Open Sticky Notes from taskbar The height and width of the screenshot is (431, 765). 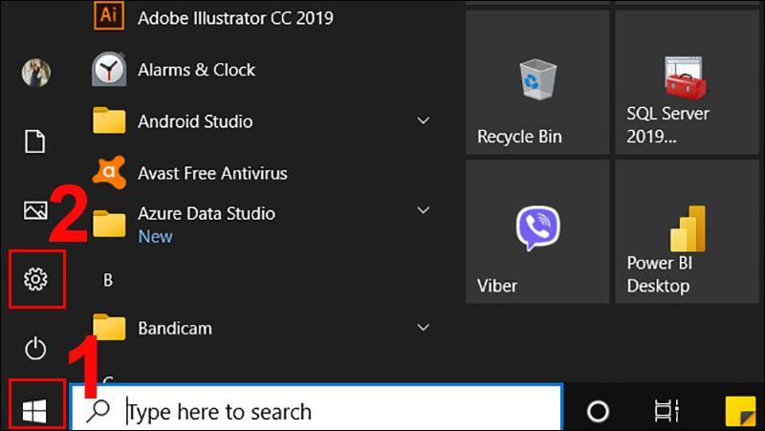point(740,411)
